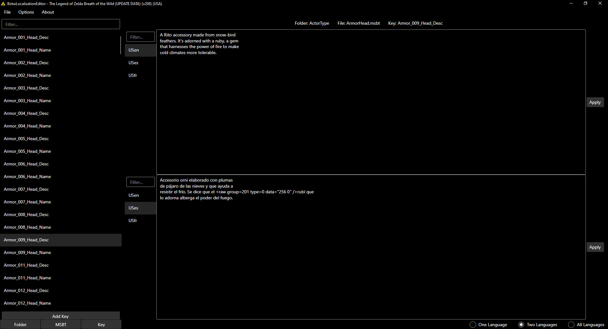The height and width of the screenshot is (329, 608).
Task: Apply changes to the Spanish text
Action: (595, 247)
